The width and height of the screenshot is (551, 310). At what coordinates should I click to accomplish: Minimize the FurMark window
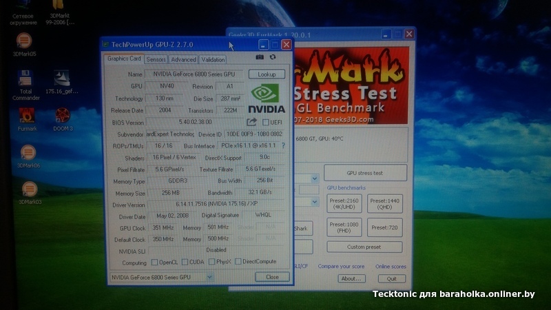(386, 34)
